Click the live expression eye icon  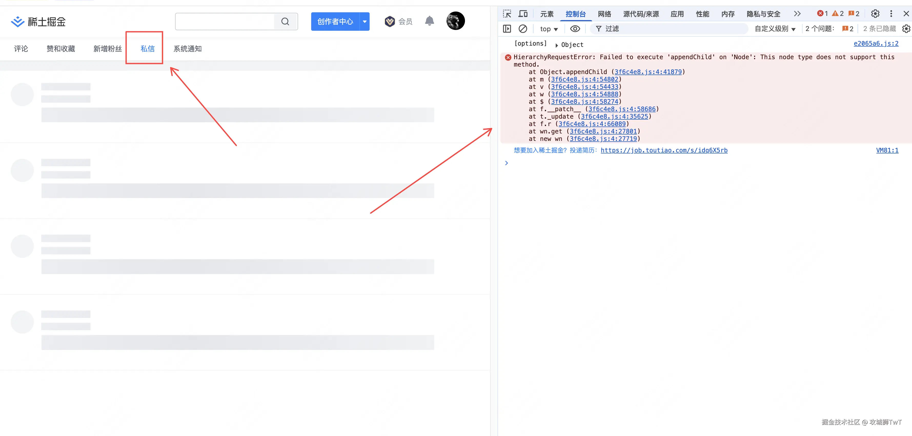click(575, 29)
